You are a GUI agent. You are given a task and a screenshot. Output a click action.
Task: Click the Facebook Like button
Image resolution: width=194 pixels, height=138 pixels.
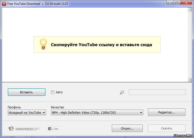(53, 129)
